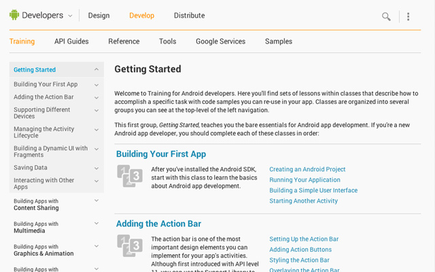Select Getting Started in sidebar

35,69
